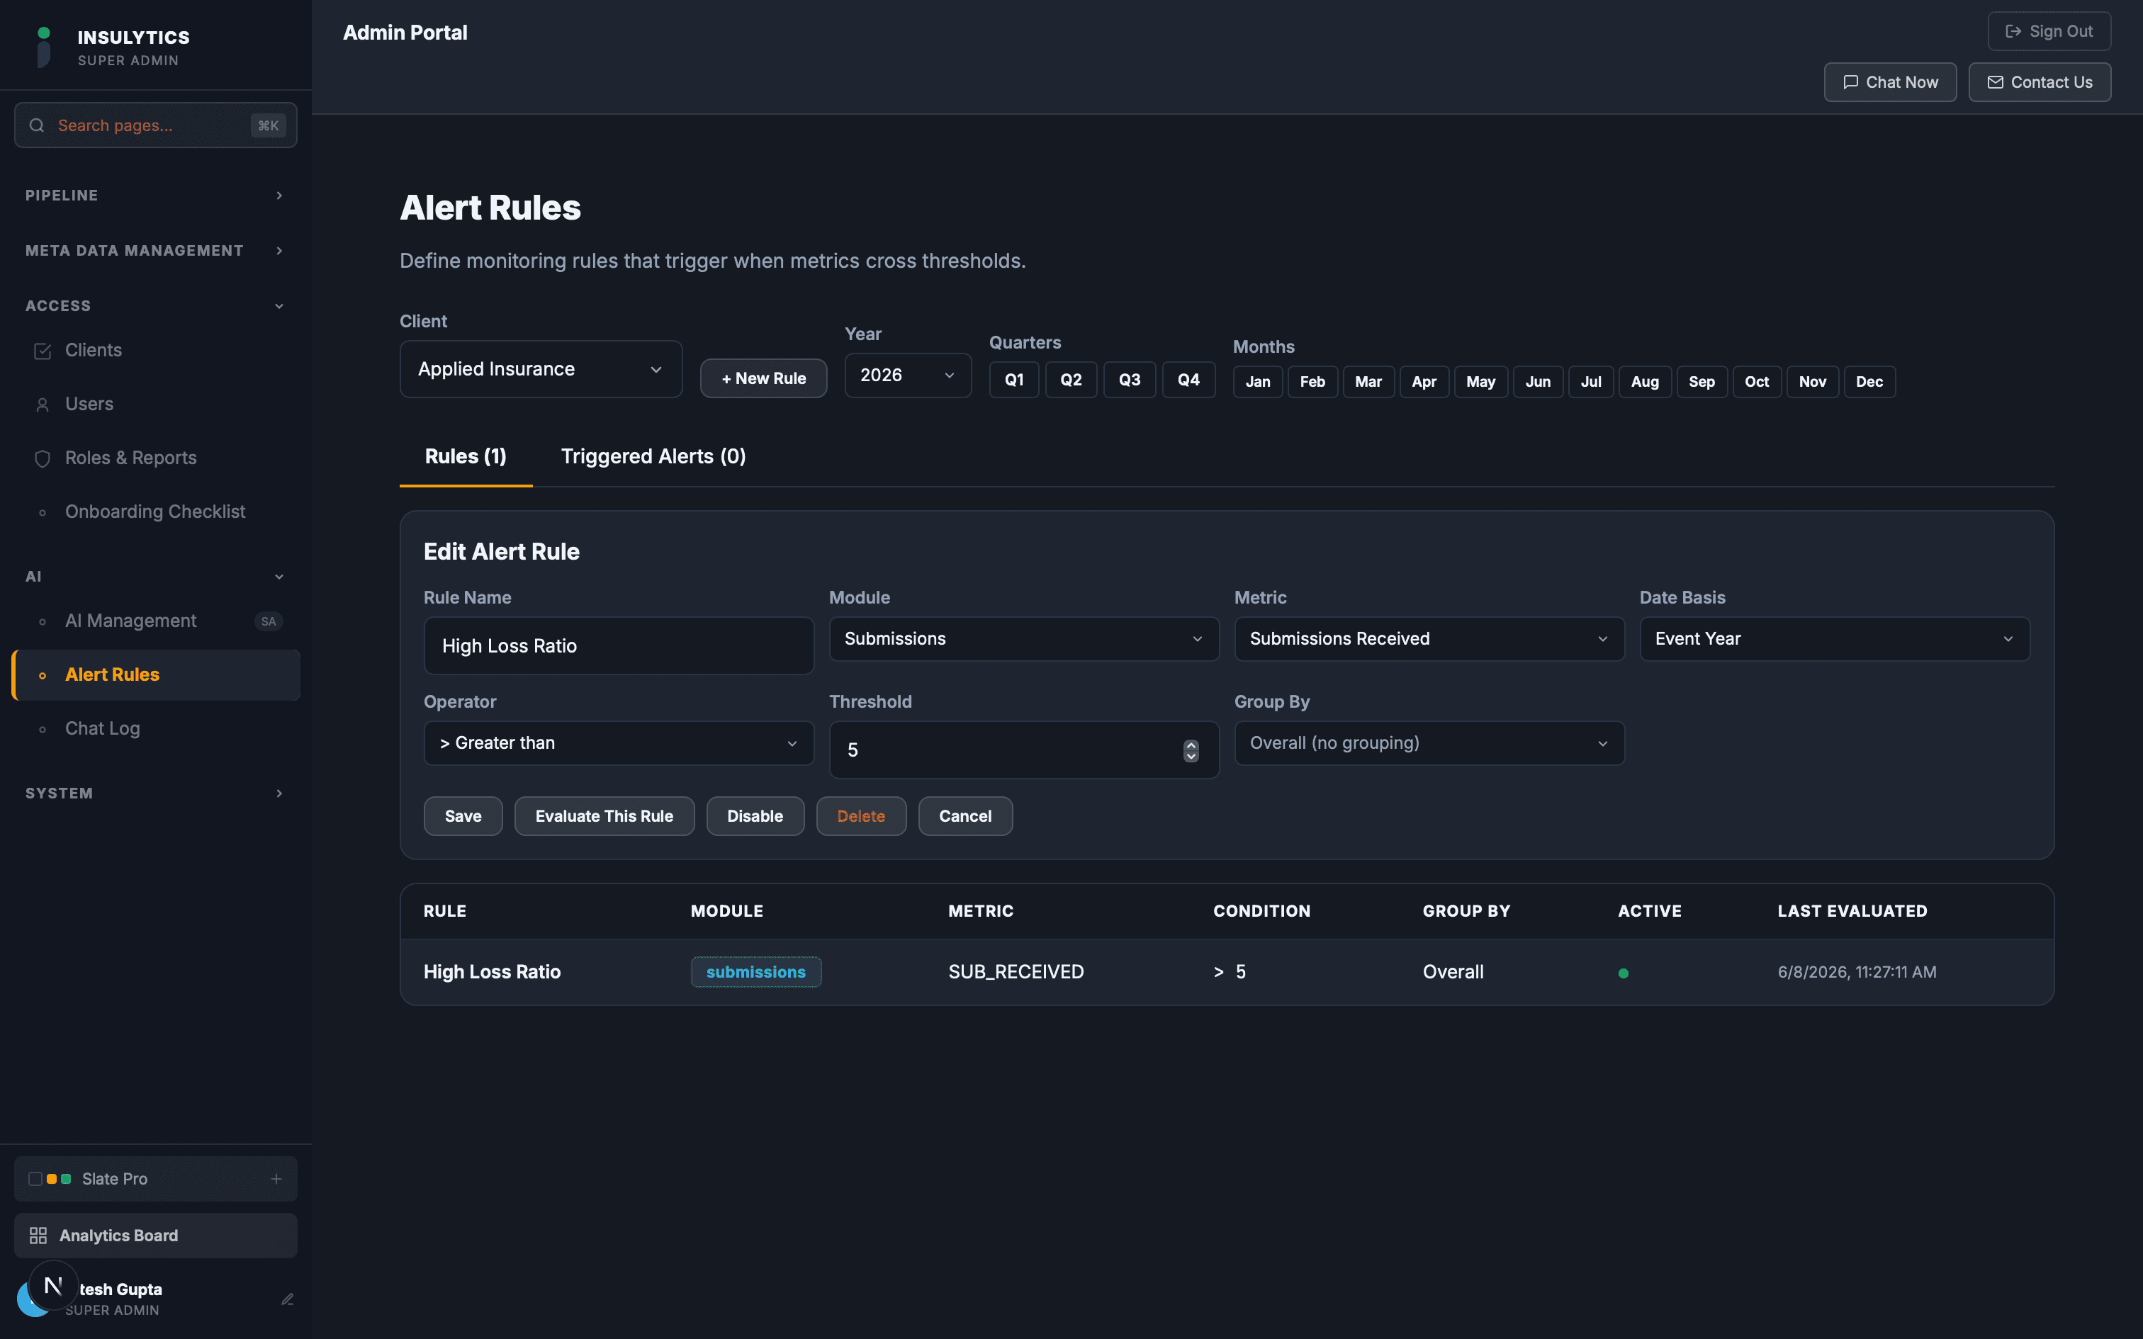This screenshot has height=1339, width=2143.
Task: Click the SA badge beside AI Management
Action: tap(269, 622)
